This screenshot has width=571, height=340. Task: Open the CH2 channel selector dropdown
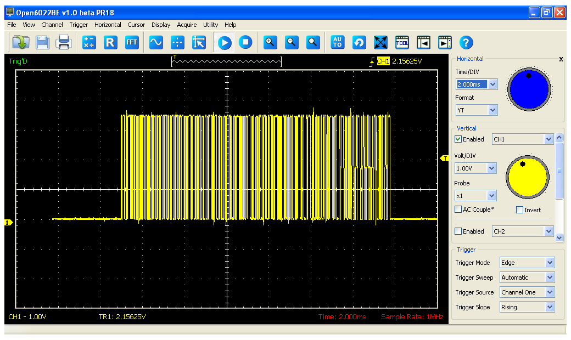tap(548, 231)
